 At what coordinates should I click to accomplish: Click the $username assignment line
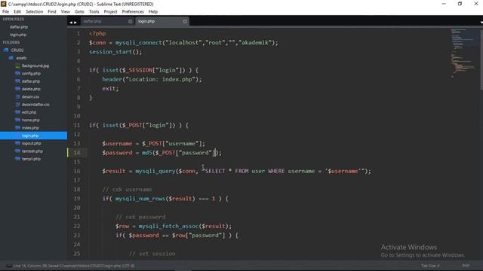click(153, 144)
